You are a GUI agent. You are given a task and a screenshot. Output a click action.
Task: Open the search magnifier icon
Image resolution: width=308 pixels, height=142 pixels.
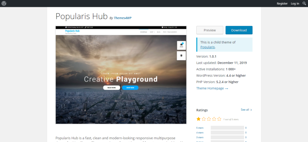[304, 3]
